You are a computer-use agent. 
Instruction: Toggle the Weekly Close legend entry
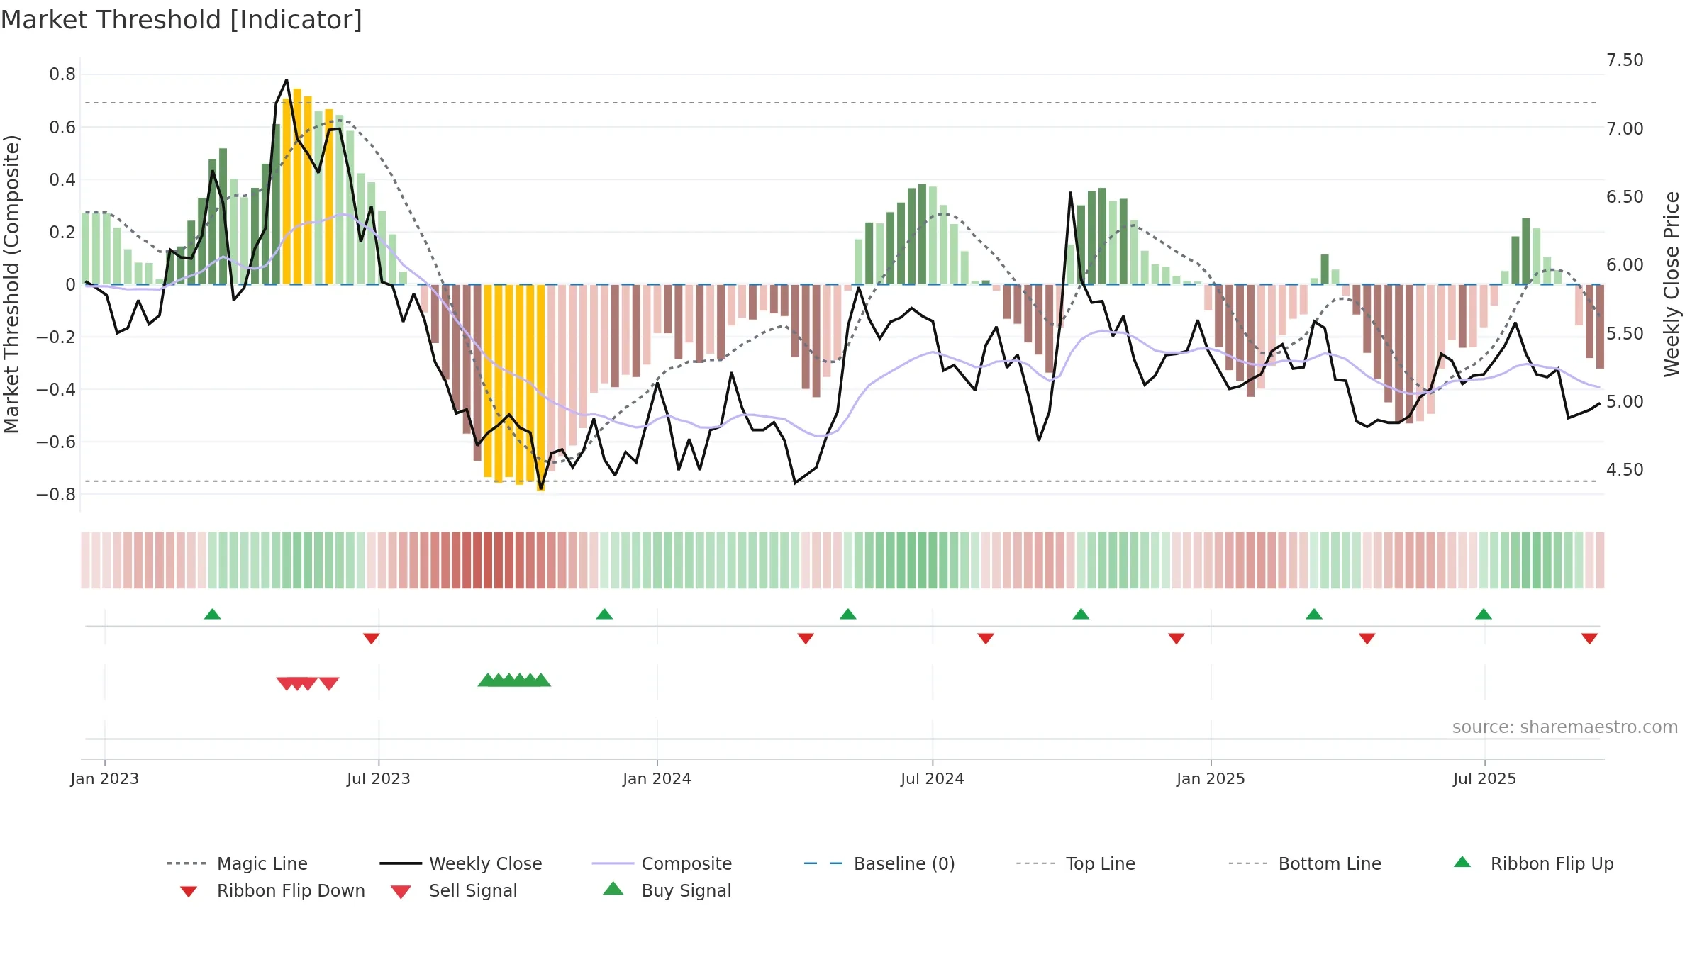click(x=461, y=863)
